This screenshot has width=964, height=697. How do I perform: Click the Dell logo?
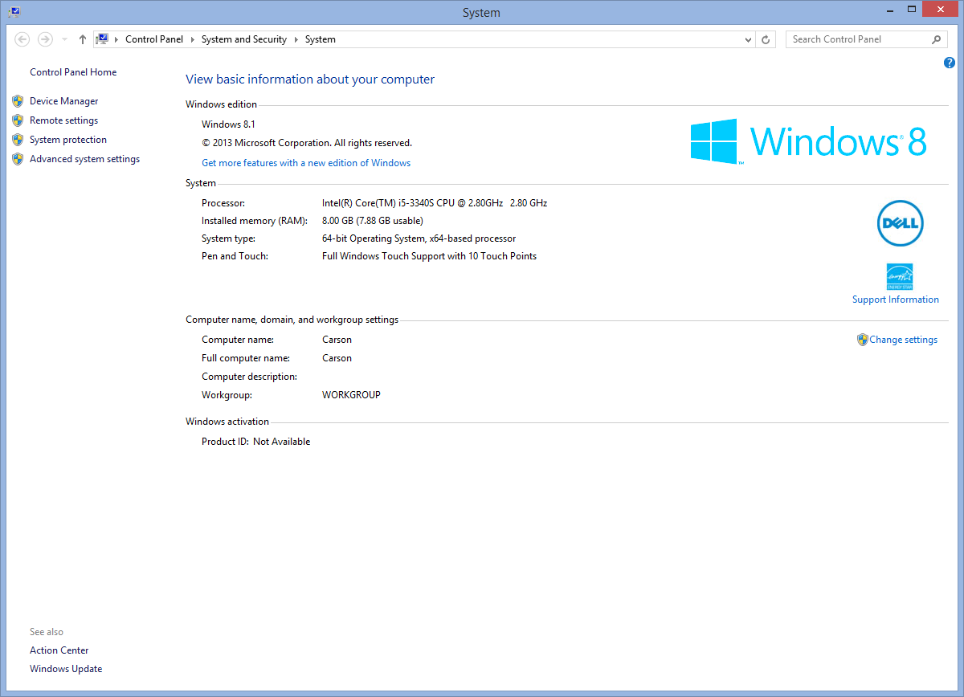[900, 223]
